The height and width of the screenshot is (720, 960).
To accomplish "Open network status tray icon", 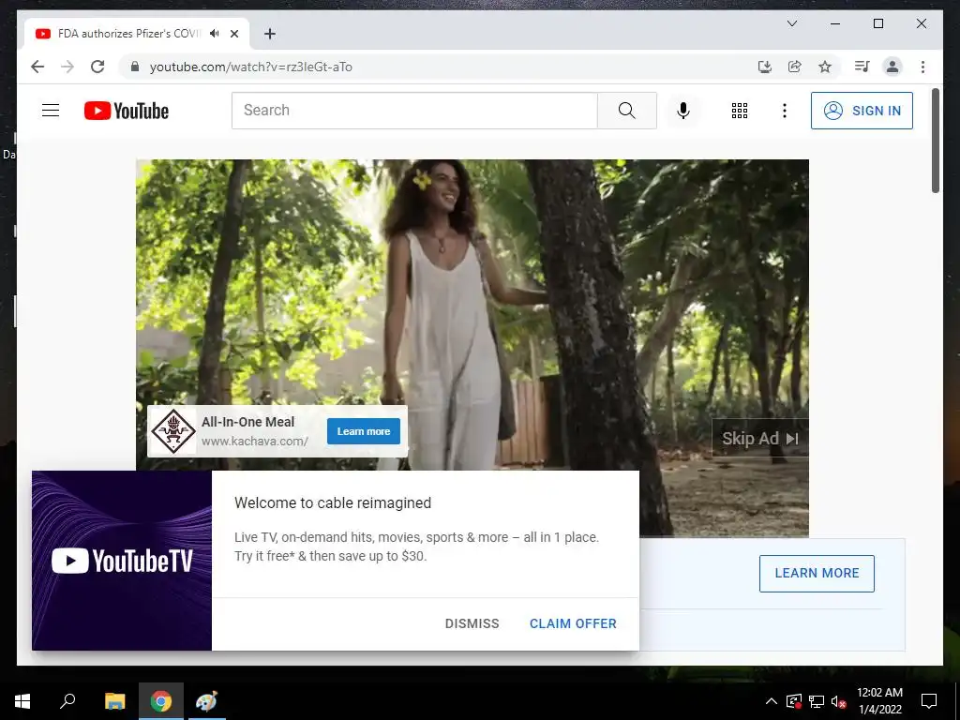I will (817, 701).
